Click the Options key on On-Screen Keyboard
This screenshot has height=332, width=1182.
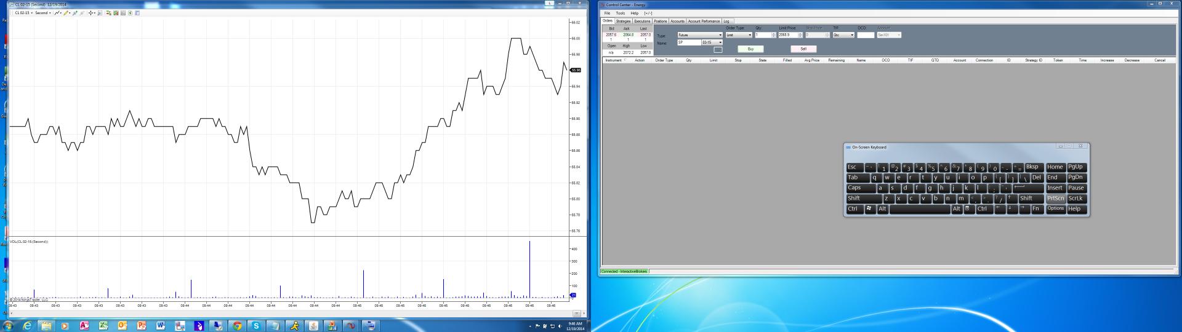1056,209
